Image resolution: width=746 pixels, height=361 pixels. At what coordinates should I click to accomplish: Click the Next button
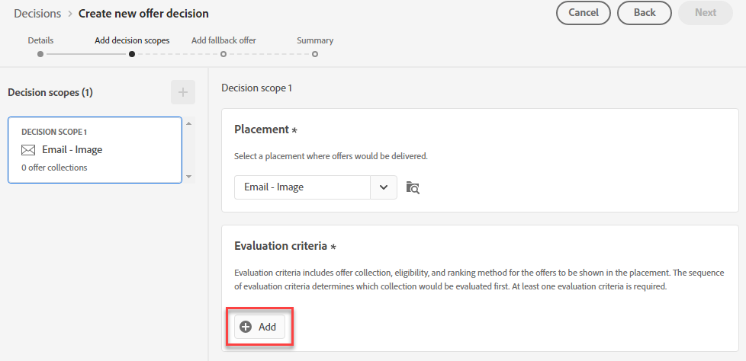pyautogui.click(x=706, y=13)
